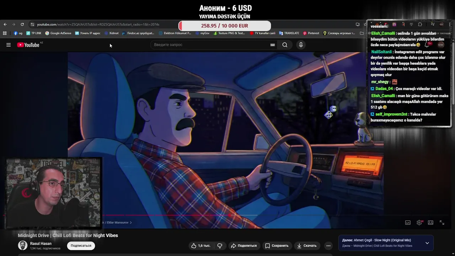The width and height of the screenshot is (455, 256).
Task: Open the TV kanallar canli bookmark
Action: point(262,33)
